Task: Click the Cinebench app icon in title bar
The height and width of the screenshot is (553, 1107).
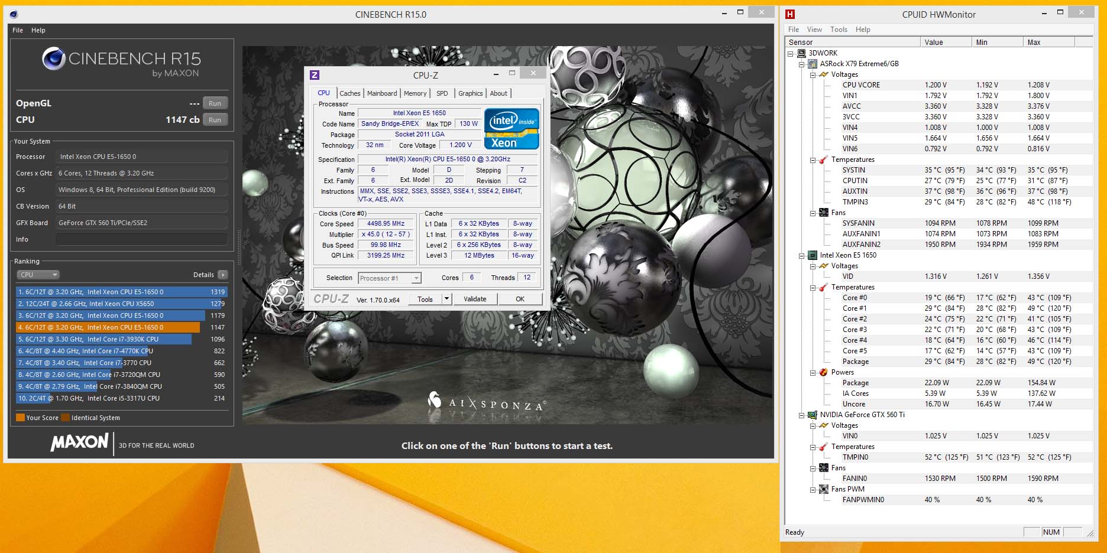Action: click(14, 14)
